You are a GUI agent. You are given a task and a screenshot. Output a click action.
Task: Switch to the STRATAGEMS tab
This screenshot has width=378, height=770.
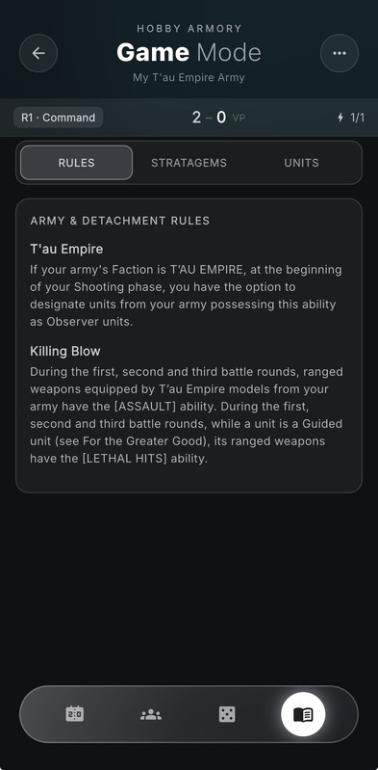(x=189, y=163)
